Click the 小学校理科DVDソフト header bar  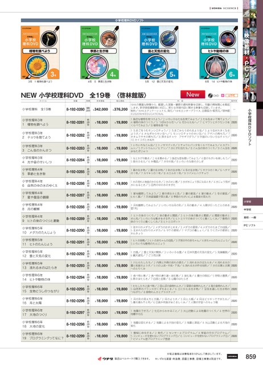point(129,21)
